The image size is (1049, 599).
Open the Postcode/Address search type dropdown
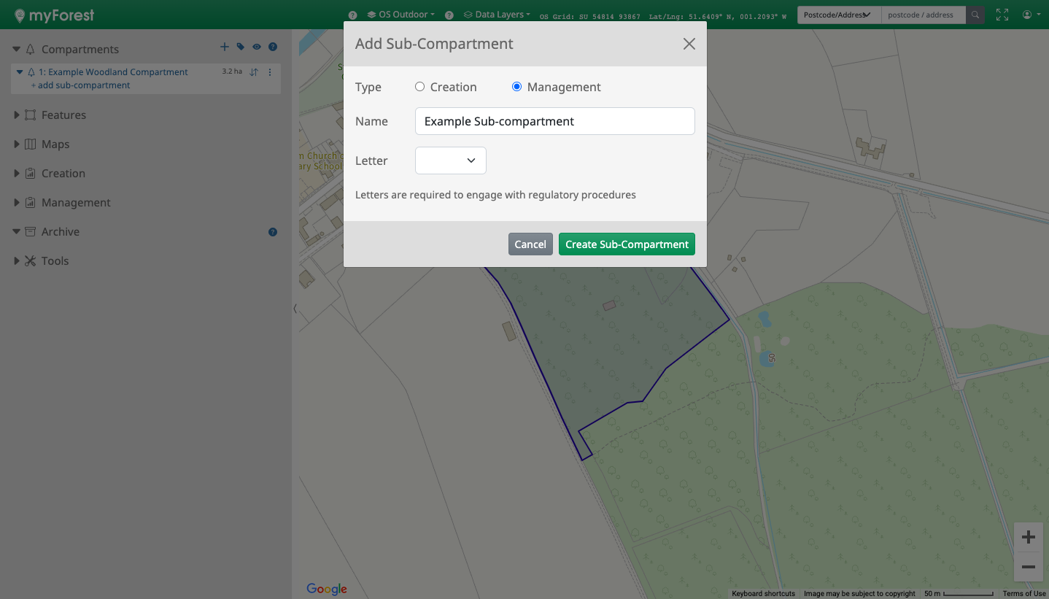[x=838, y=15]
